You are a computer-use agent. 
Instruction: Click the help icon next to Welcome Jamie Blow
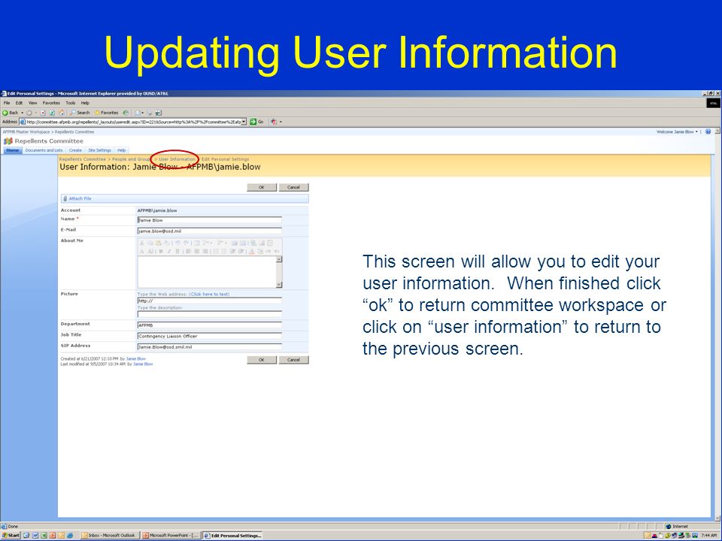click(708, 131)
